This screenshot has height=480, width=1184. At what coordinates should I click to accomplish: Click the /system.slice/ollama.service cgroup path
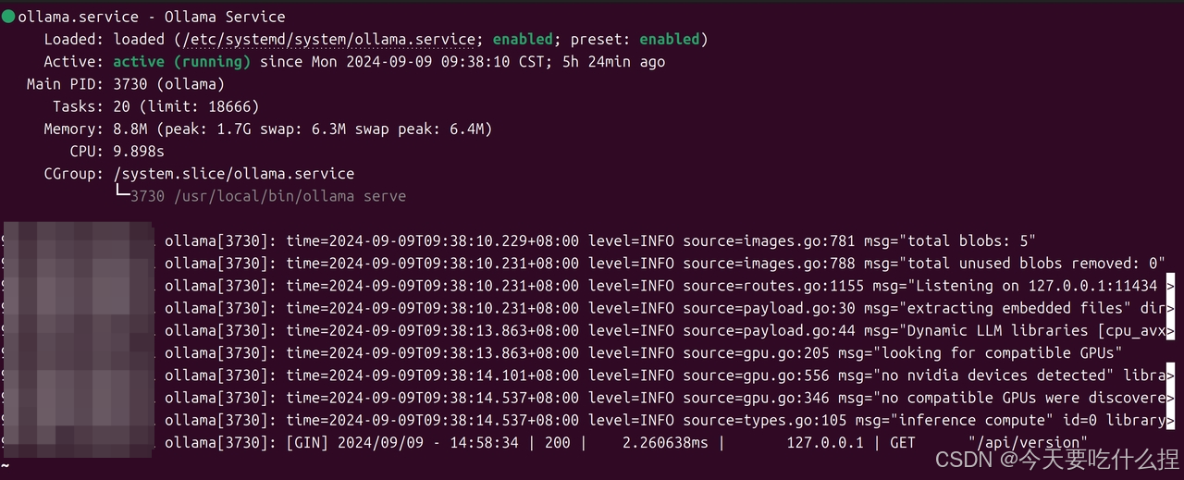[x=233, y=174]
